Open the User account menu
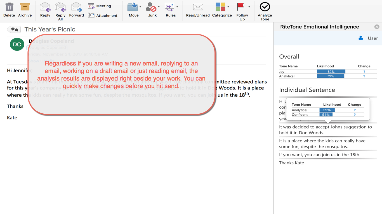The height and width of the screenshot is (214, 382). (368, 38)
